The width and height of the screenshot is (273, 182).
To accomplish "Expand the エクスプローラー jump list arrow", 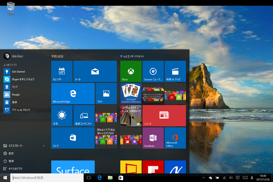I will pos(44,146).
